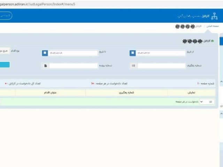Focus the 'شماره رهگیری' tracking number field

[x=161, y=65]
